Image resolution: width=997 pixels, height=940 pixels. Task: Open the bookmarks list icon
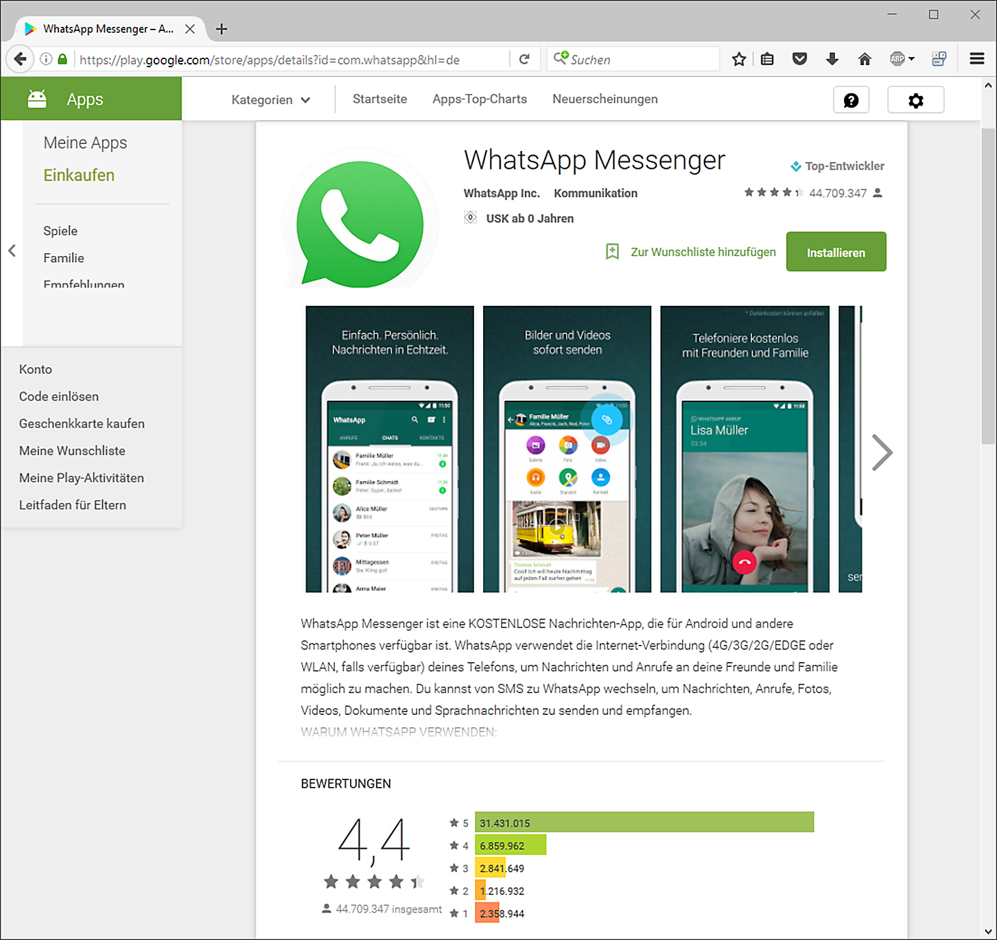[x=767, y=59]
